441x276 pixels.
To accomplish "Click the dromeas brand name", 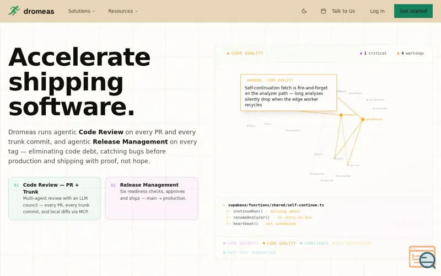I will tap(39, 11).
